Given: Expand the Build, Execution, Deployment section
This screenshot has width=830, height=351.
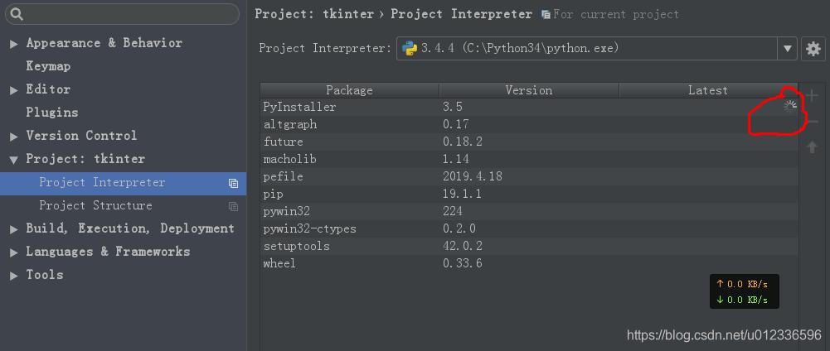Looking at the screenshot, I should pos(13,228).
